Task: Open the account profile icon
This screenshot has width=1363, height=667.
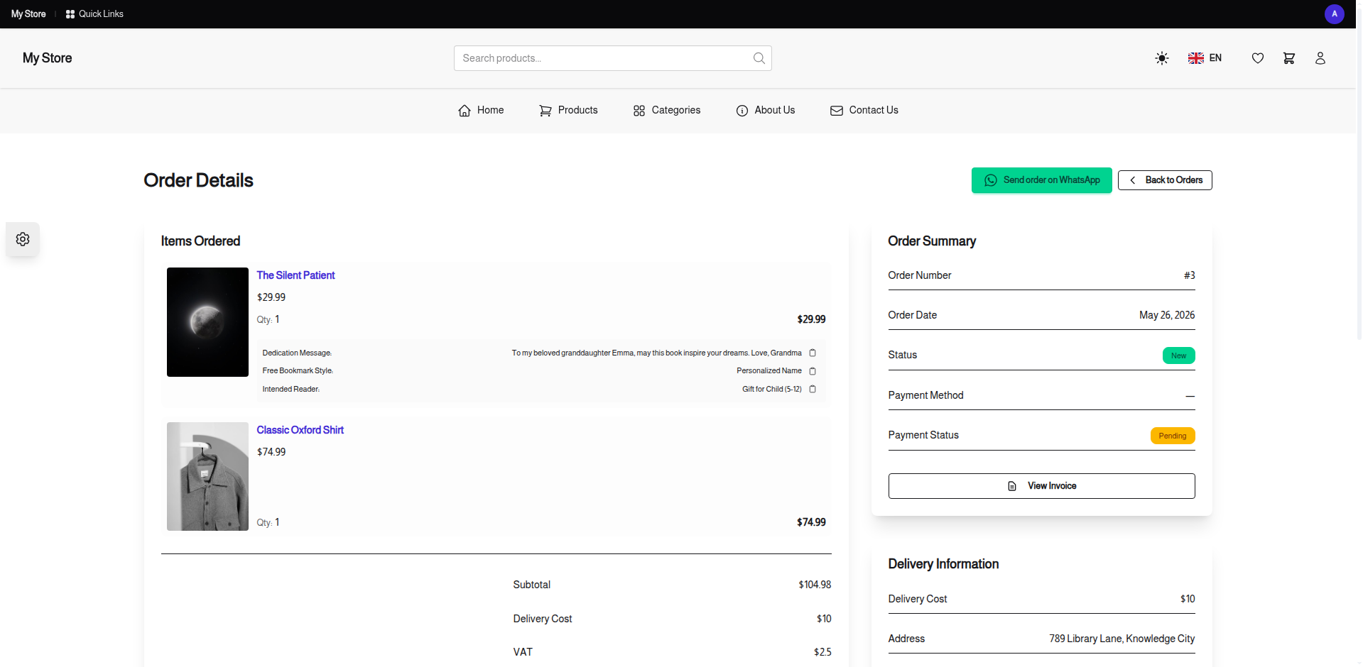Action: pyautogui.click(x=1320, y=58)
